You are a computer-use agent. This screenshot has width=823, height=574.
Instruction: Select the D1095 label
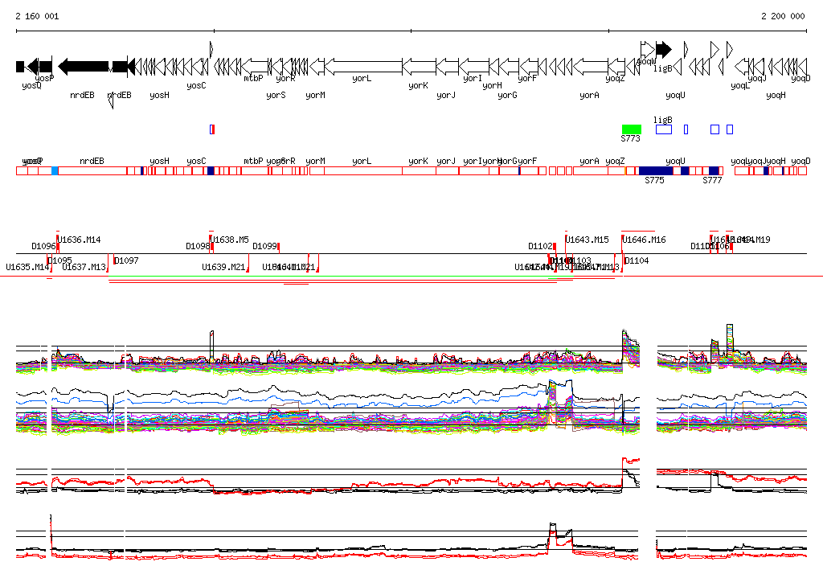tap(59, 260)
